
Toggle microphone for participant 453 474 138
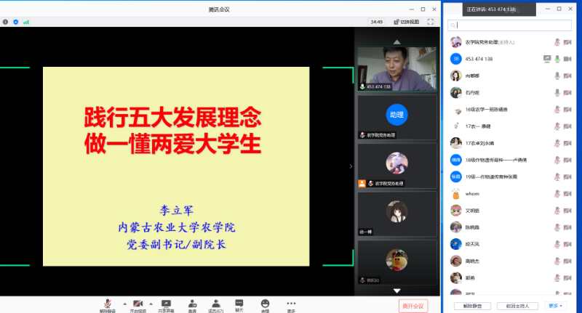coord(557,58)
